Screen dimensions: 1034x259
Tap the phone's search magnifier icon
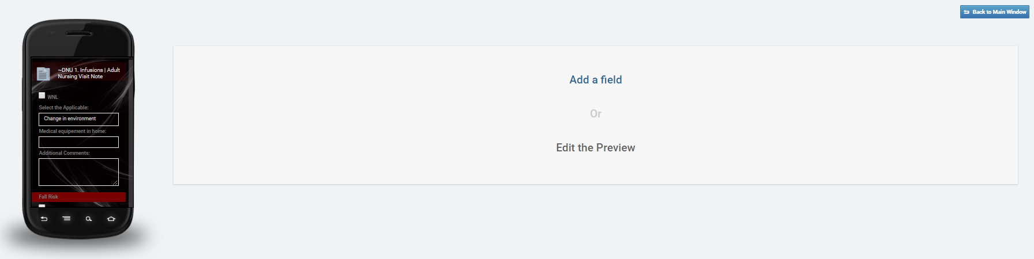tap(89, 219)
